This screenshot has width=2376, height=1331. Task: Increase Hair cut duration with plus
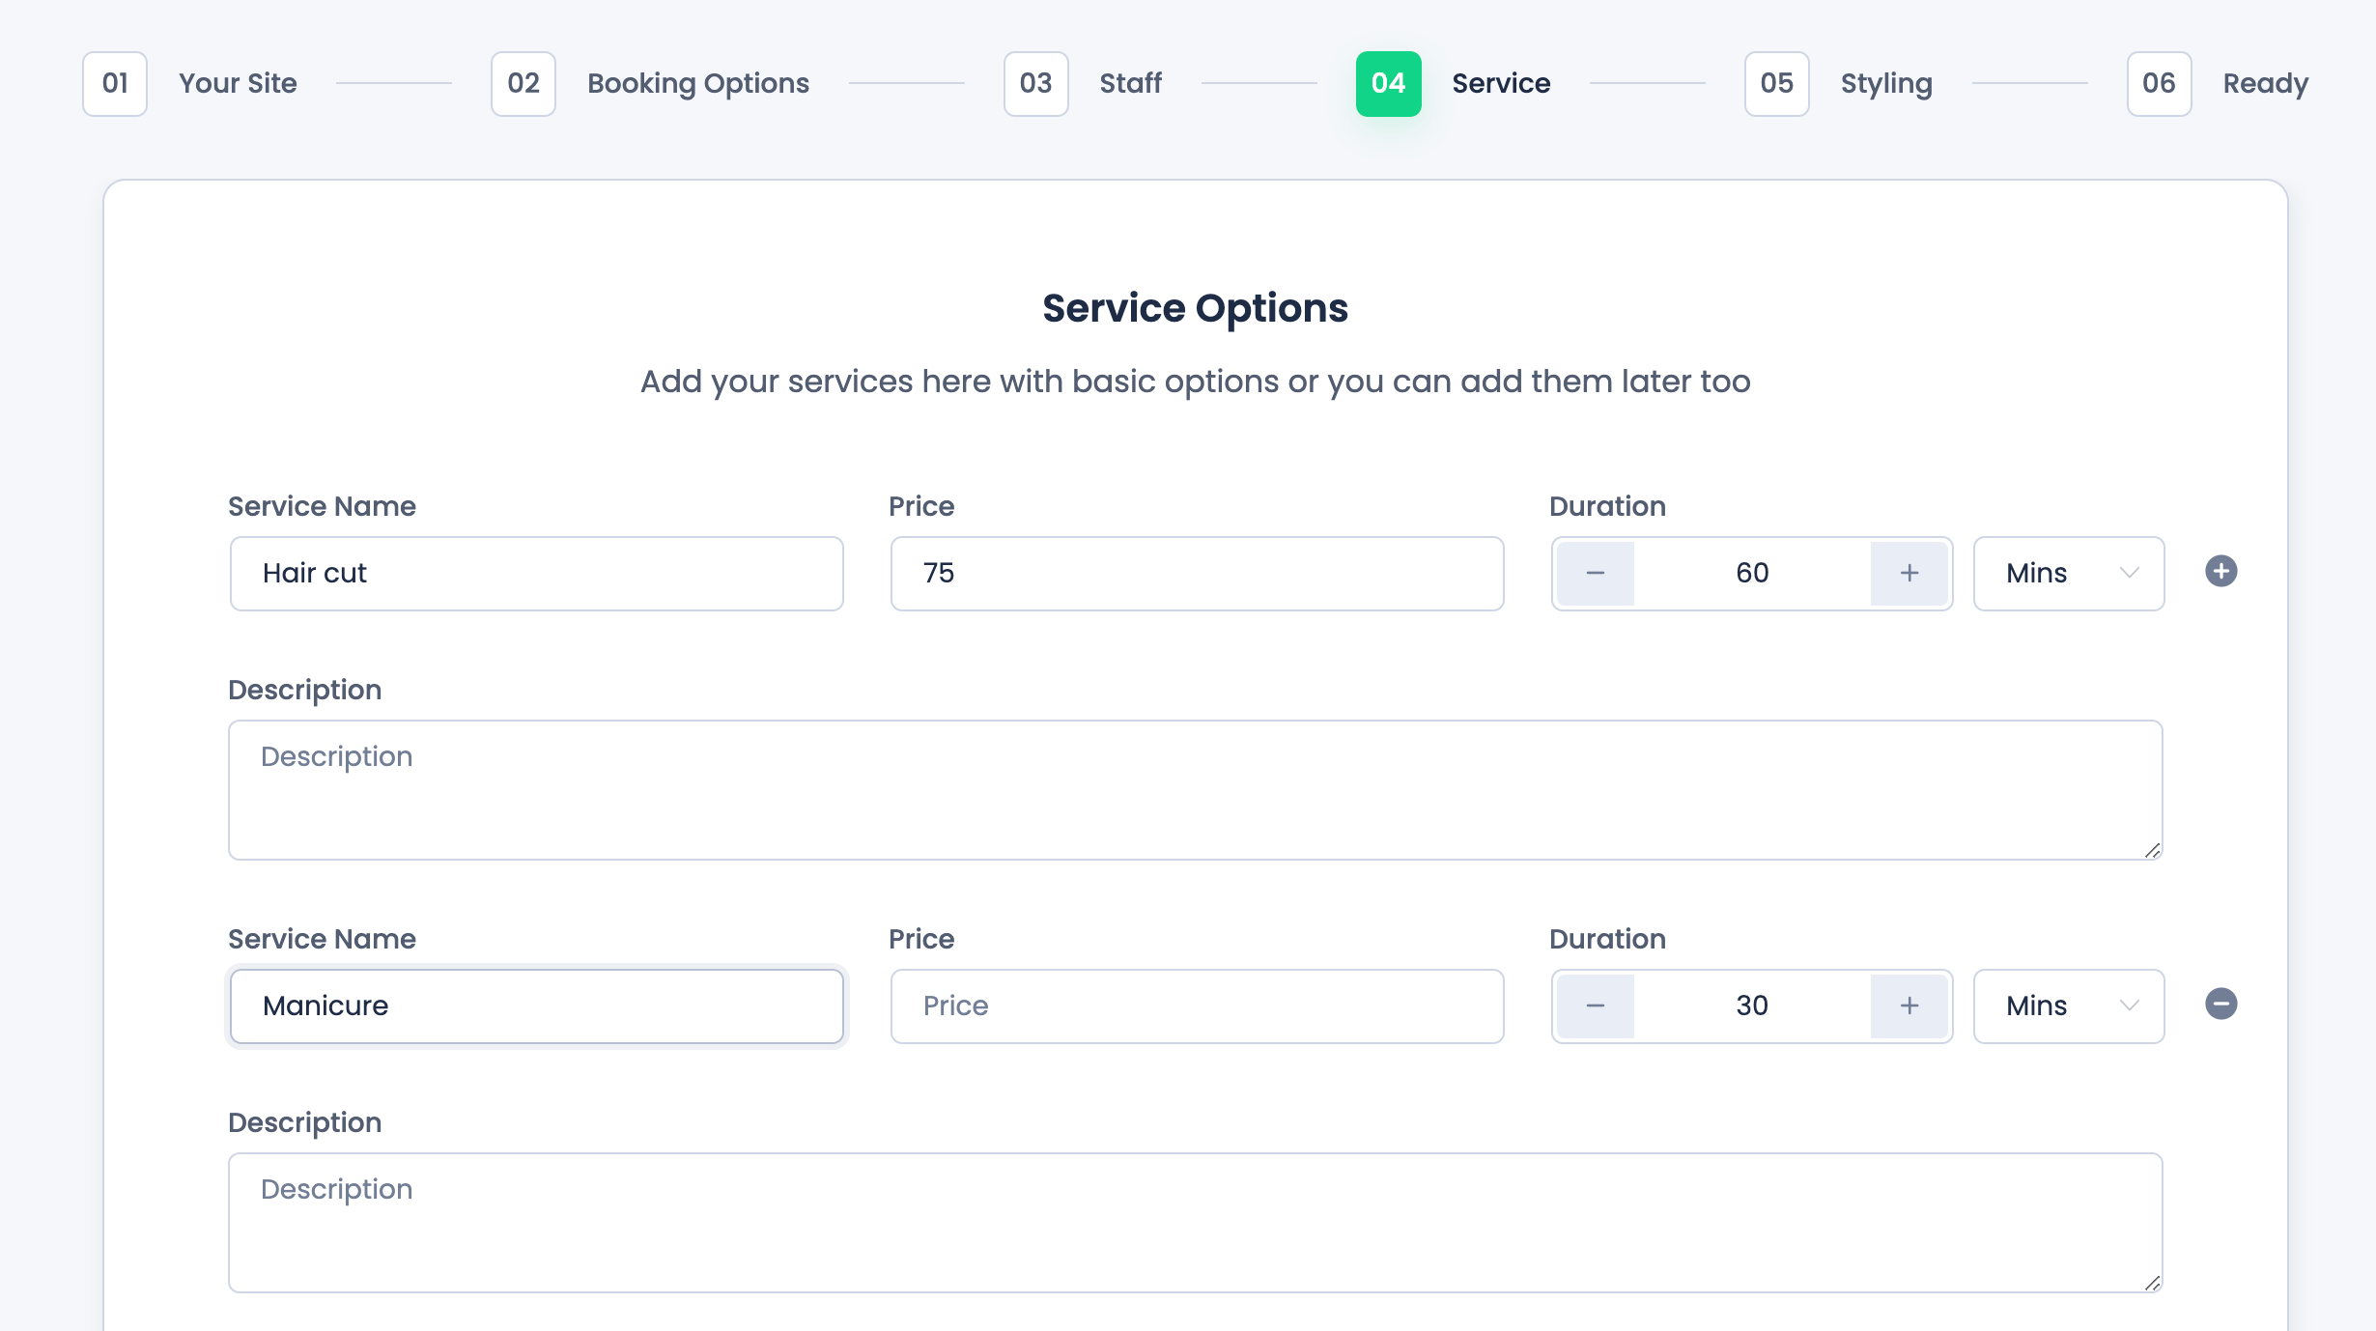[x=1909, y=574]
